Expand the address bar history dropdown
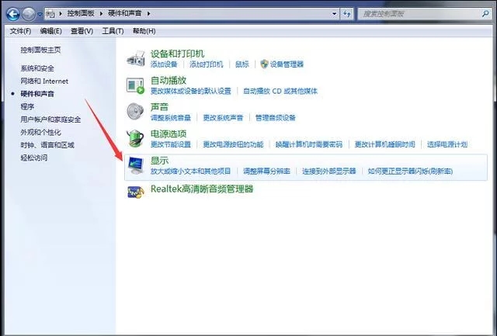Image resolution: width=497 pixels, height=336 pixels. tap(335, 14)
